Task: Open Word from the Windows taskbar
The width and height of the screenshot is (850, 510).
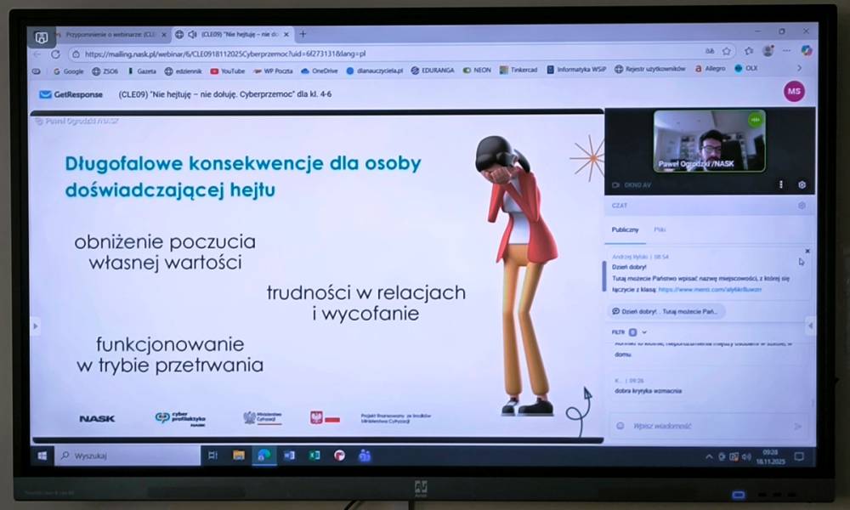Action: [289, 456]
